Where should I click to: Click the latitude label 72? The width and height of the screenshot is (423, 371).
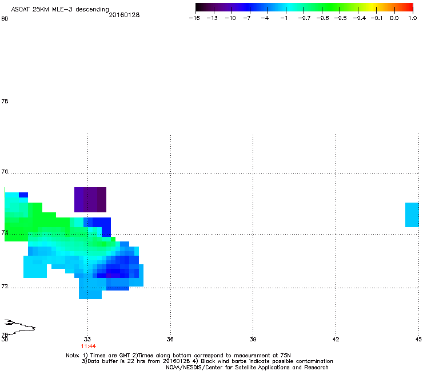pos(5,286)
